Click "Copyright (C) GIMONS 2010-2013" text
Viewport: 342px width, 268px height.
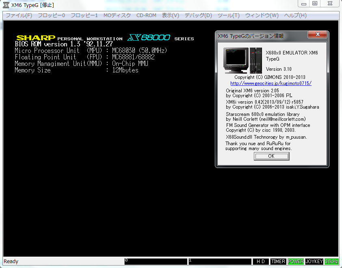coord(270,77)
